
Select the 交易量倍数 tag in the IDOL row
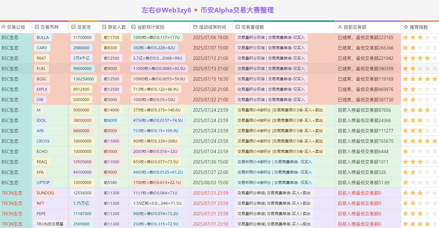[280, 120]
